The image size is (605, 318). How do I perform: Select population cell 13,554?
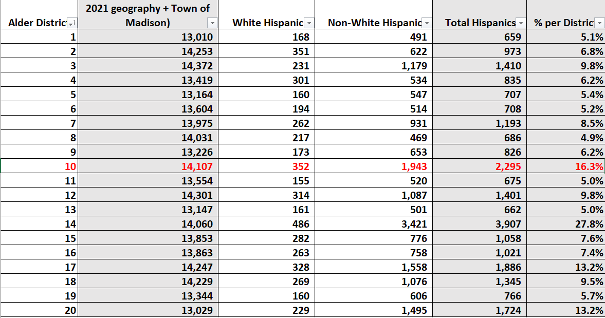[148, 181]
